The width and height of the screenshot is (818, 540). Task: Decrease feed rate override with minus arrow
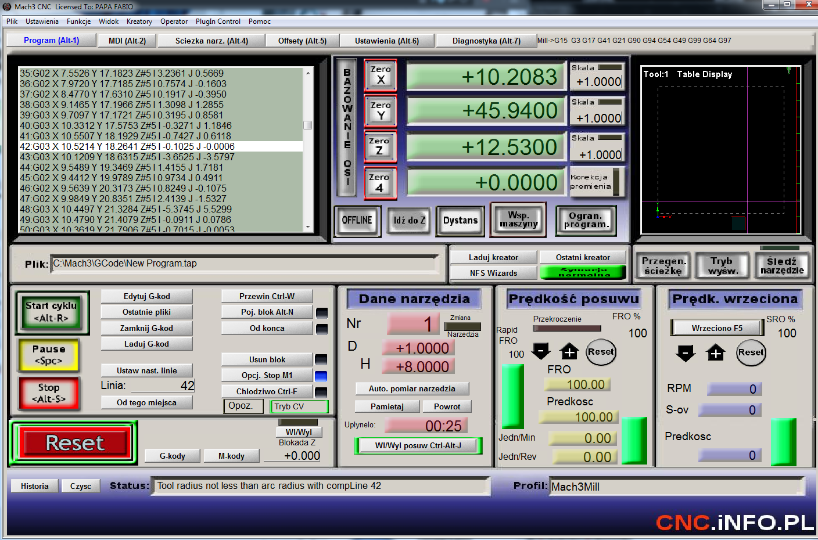541,351
